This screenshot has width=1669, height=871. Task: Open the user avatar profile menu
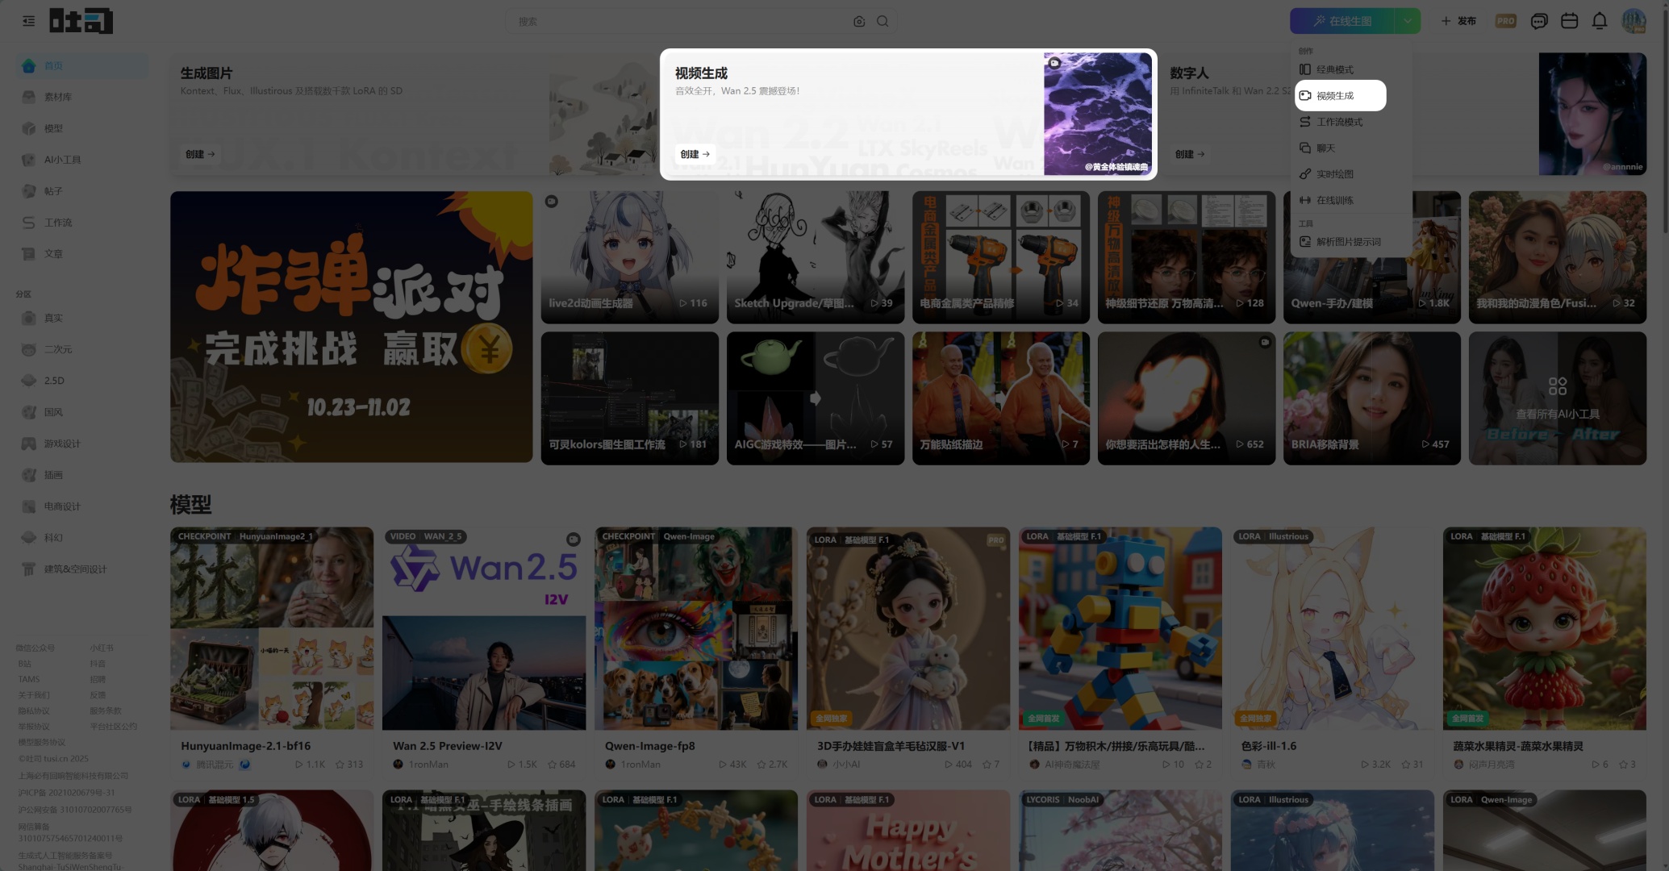coord(1634,22)
